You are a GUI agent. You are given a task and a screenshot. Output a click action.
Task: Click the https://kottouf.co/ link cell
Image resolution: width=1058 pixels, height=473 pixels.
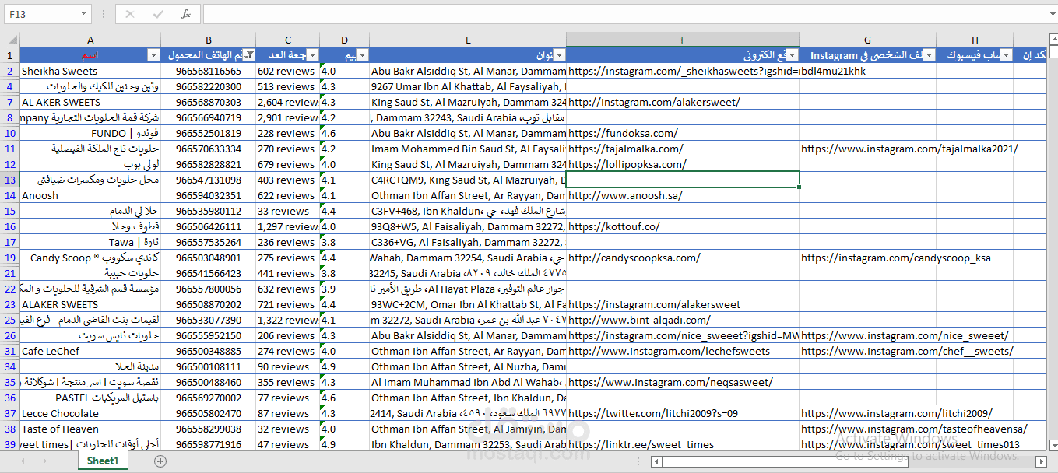click(x=683, y=226)
